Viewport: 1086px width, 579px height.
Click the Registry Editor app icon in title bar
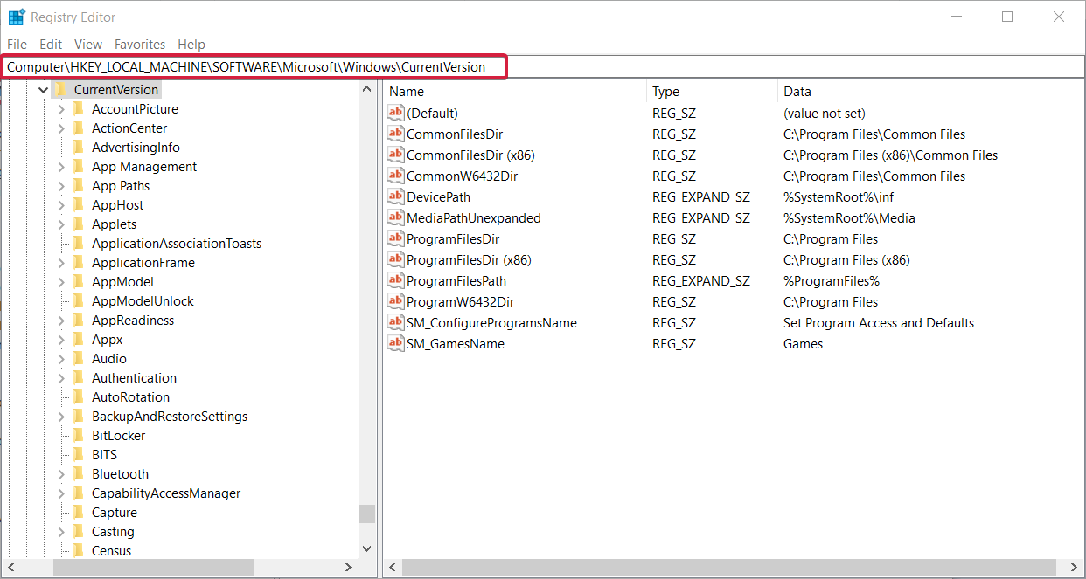(16, 17)
